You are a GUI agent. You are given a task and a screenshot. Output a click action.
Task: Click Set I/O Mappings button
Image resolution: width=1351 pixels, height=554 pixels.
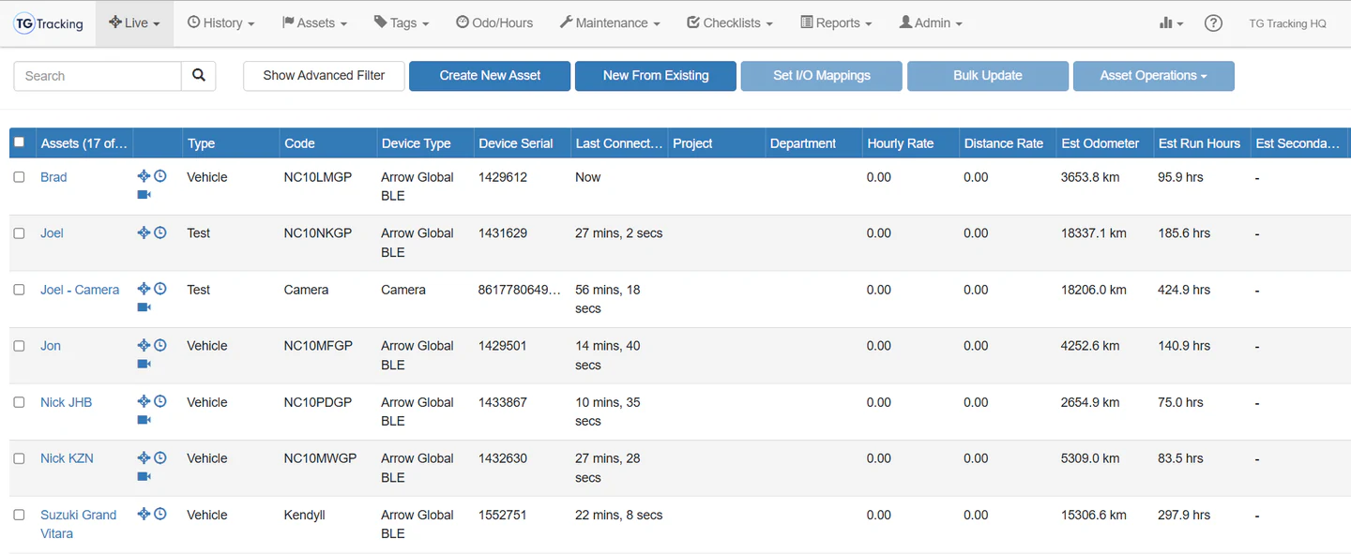[x=822, y=76]
